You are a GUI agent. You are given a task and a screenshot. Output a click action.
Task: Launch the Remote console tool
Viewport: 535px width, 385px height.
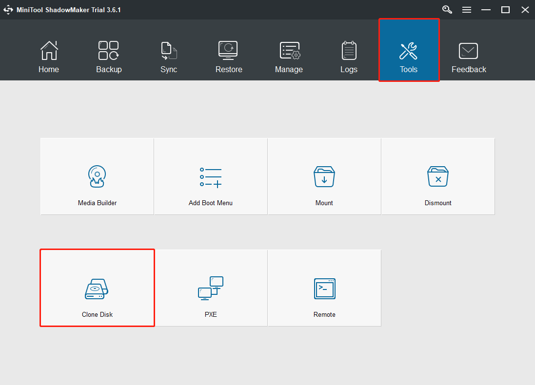click(x=324, y=288)
